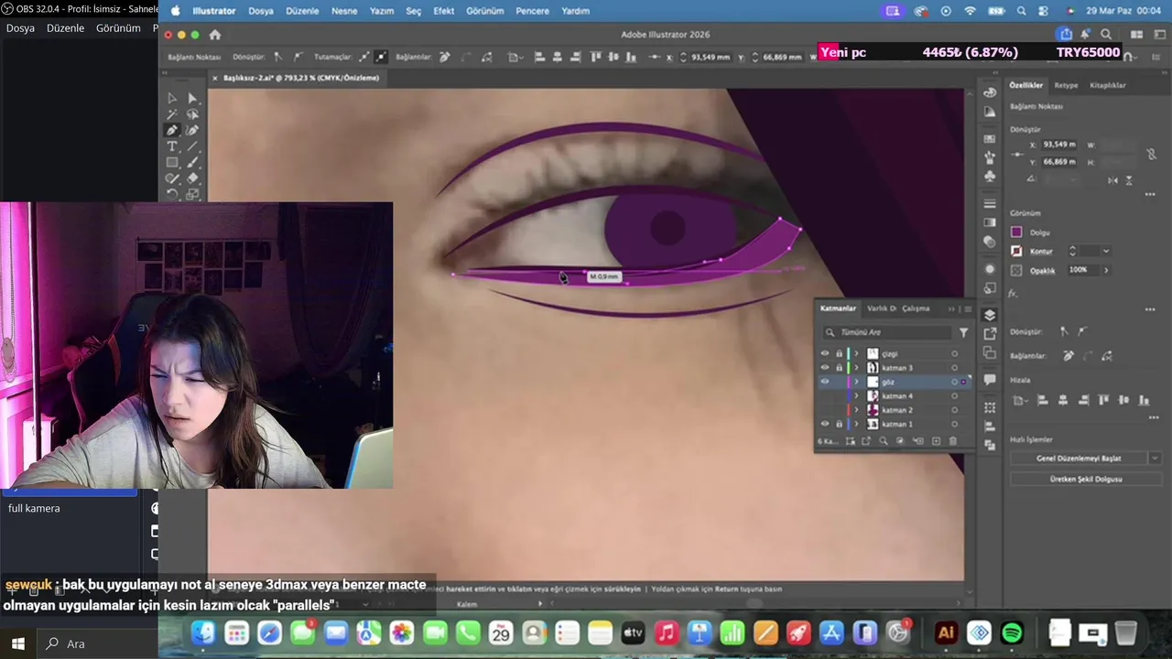Choose the Magic Wand tool
1172x659 pixels.
click(172, 114)
